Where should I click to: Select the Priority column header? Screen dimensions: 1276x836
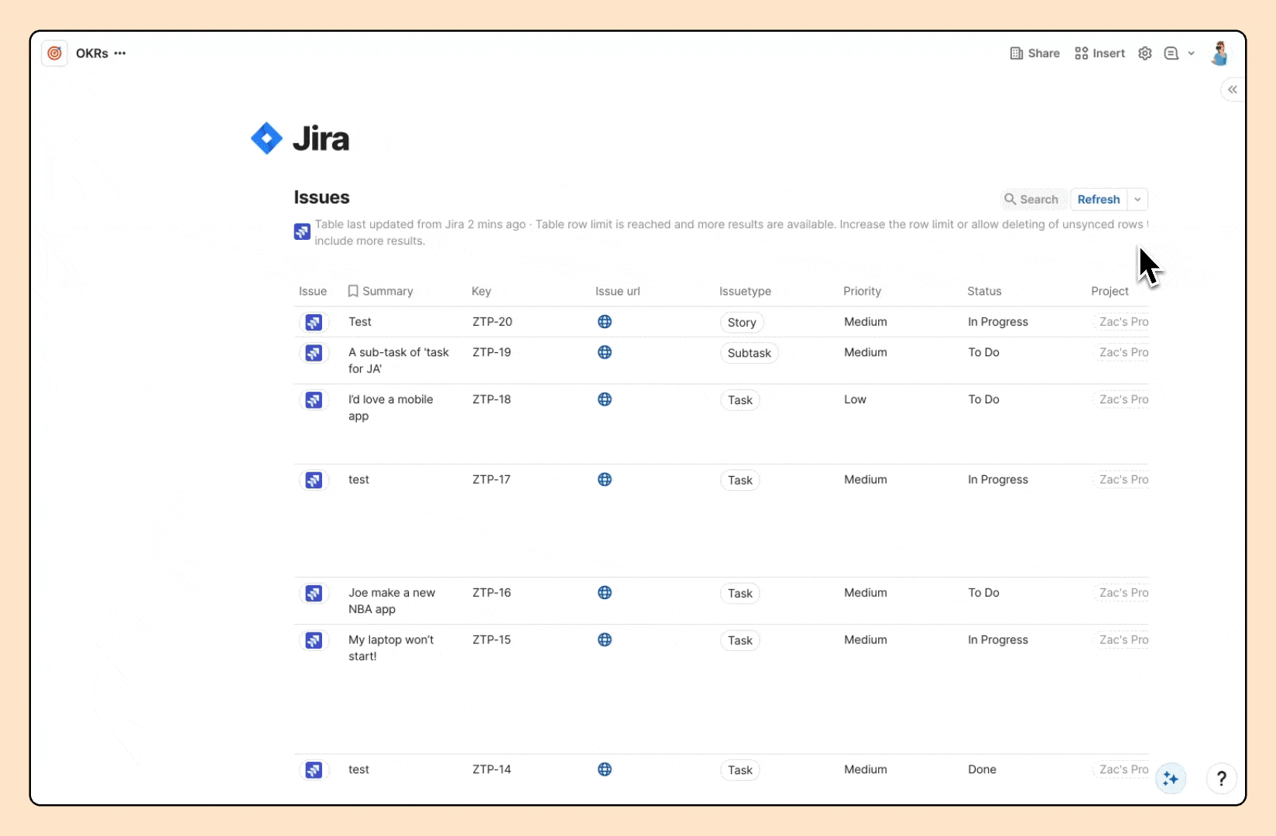tap(863, 291)
